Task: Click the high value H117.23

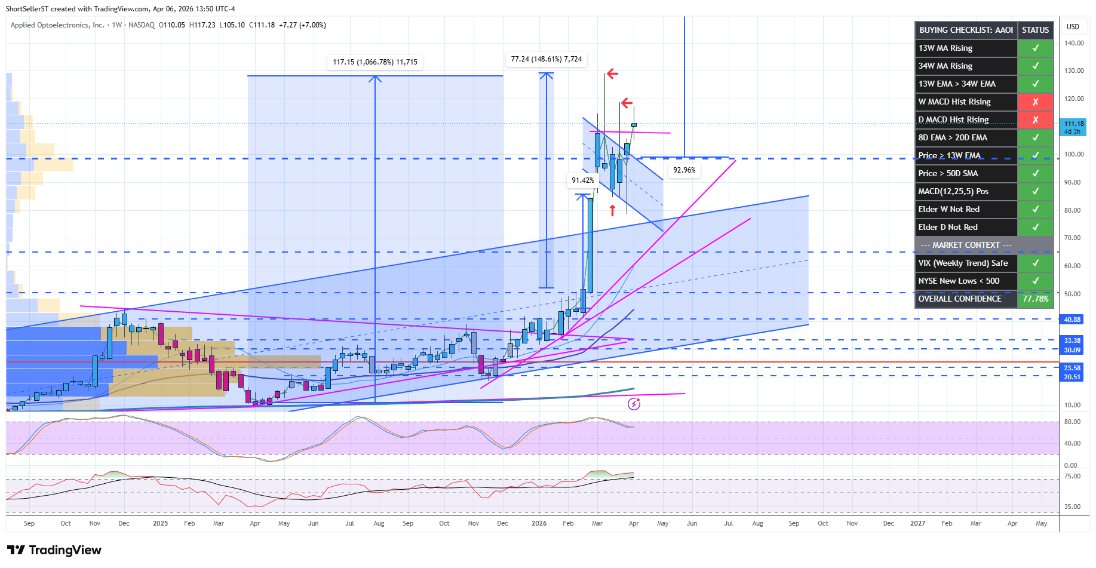Action: 202,25
